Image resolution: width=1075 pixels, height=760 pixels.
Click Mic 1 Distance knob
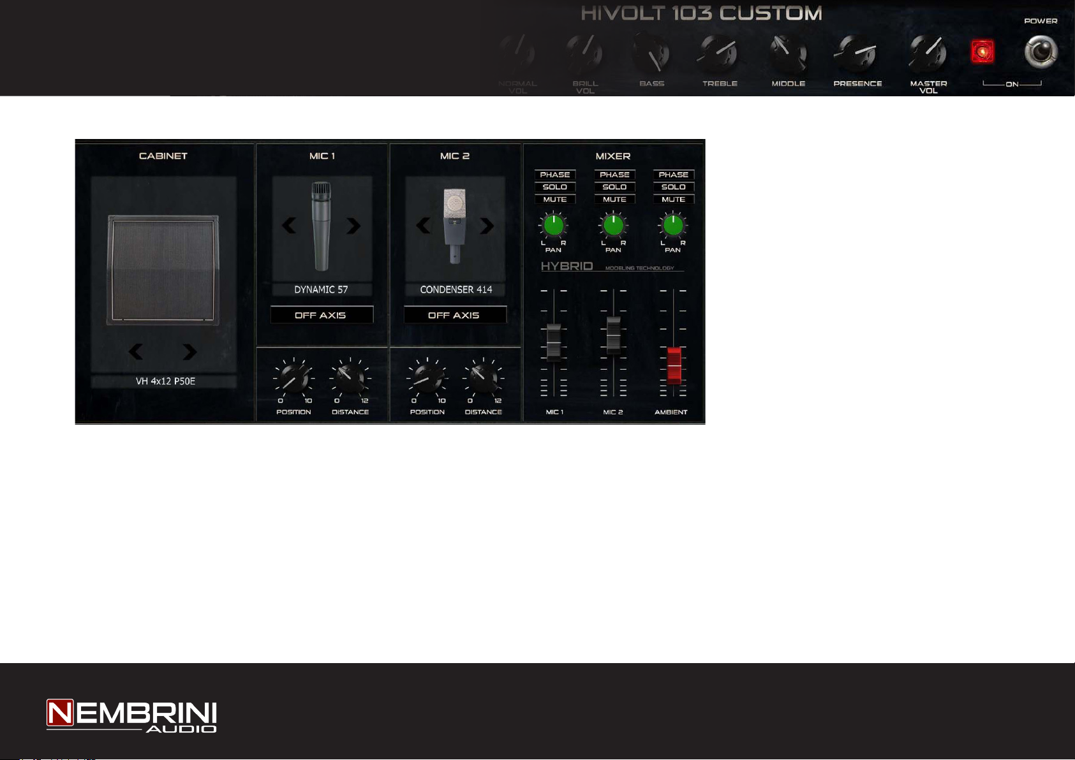[350, 379]
